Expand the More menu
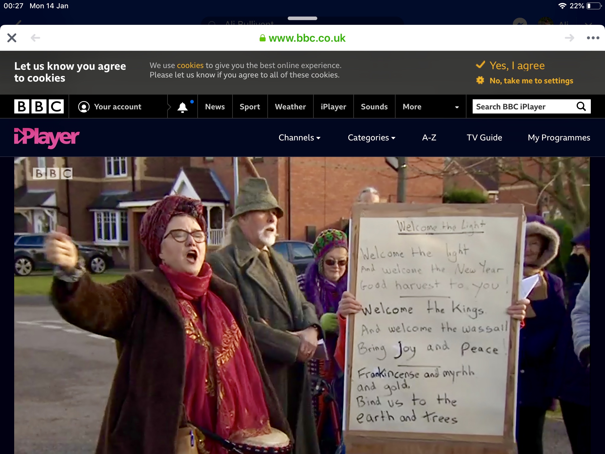Image resolution: width=605 pixels, height=454 pixels. click(431, 107)
